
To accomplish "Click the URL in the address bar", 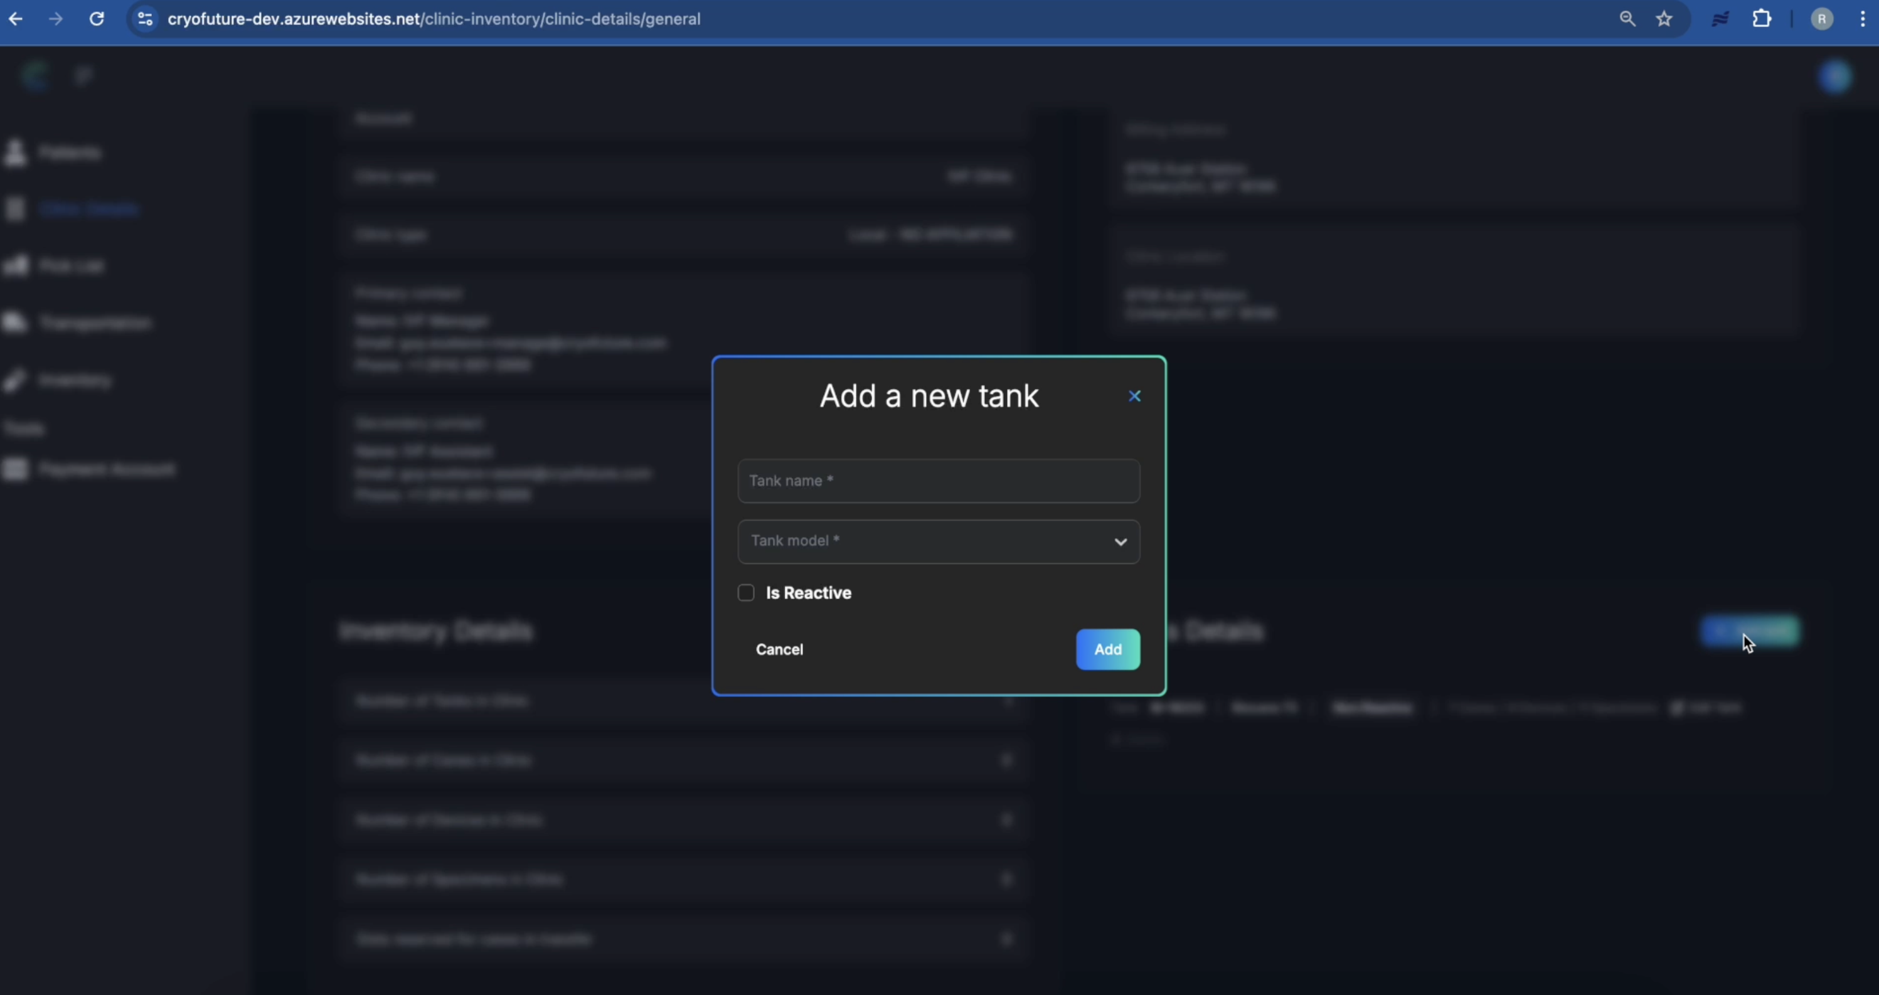I will [x=434, y=19].
